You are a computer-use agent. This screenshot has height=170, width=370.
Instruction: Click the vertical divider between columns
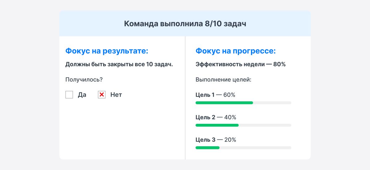point(185,98)
